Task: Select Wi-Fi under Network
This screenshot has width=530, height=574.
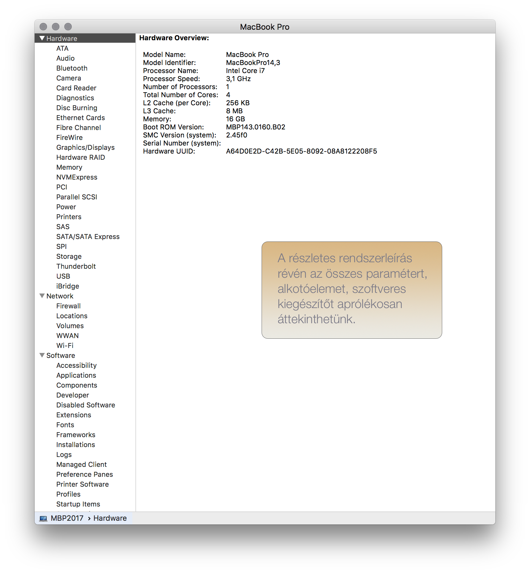Action: [x=65, y=346]
